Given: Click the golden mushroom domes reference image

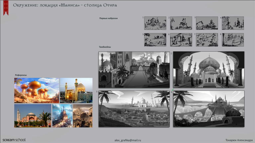Looking at the screenshot, I should (37, 90).
